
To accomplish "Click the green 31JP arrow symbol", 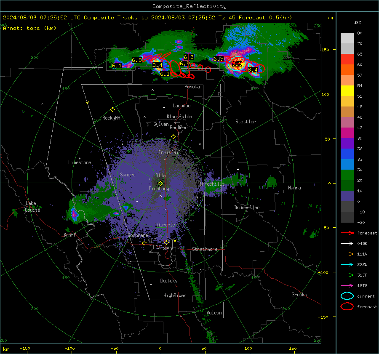I will (347, 275).
